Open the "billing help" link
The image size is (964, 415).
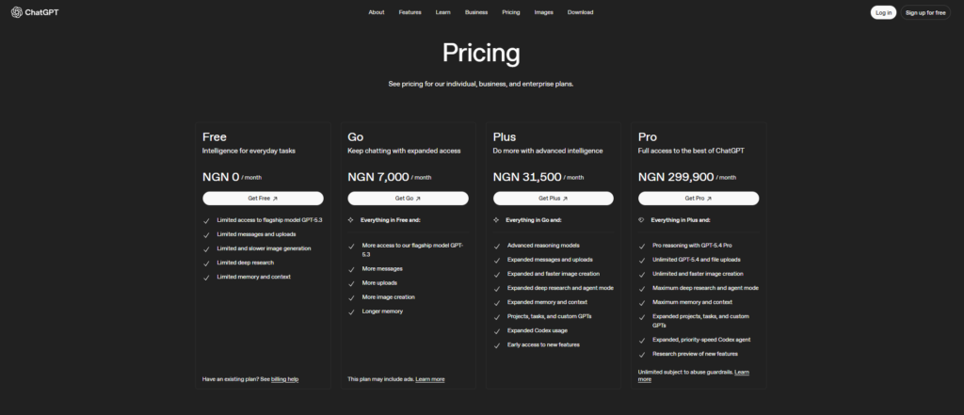point(284,378)
